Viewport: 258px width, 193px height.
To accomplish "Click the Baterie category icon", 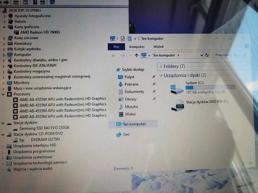I will pyautogui.click(x=11, y=21).
